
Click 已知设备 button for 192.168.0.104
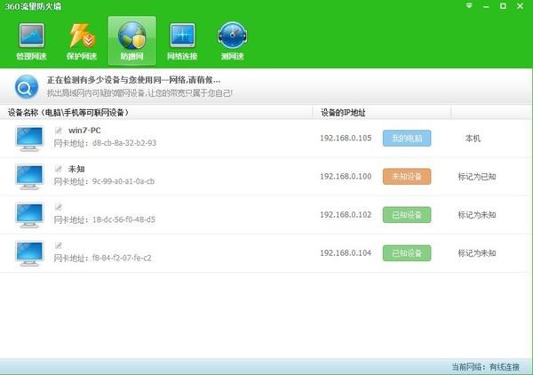point(407,253)
